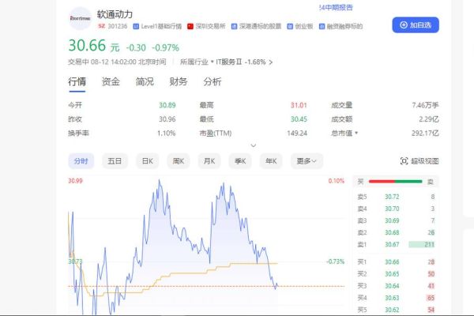Image resolution: width=474 pixels, height=316 pixels.
Task: Click the 市盈(TTM) value 149.24
Action: pos(297,133)
